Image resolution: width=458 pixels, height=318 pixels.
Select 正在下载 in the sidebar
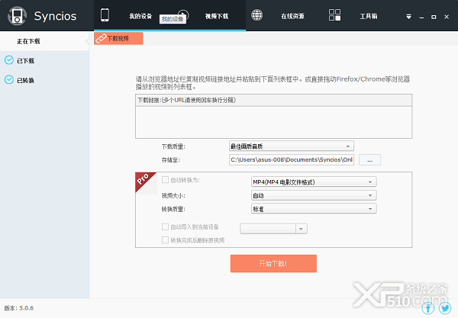click(x=44, y=41)
